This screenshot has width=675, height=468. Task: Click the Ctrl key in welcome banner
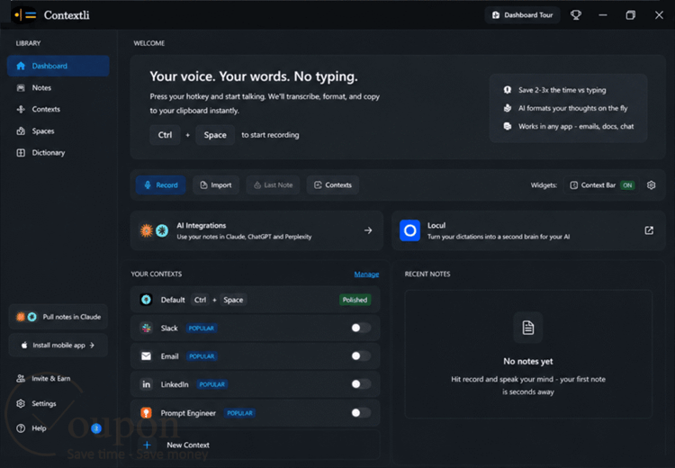[165, 135]
